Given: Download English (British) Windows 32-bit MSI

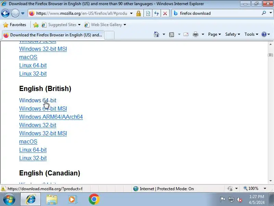Looking at the screenshot, I should tap(43, 133).
